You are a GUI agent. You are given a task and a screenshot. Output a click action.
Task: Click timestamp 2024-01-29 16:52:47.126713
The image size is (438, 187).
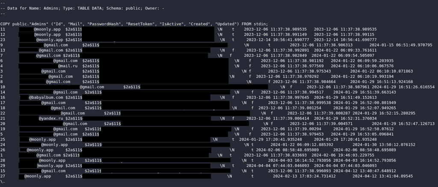click(x=403, y=124)
